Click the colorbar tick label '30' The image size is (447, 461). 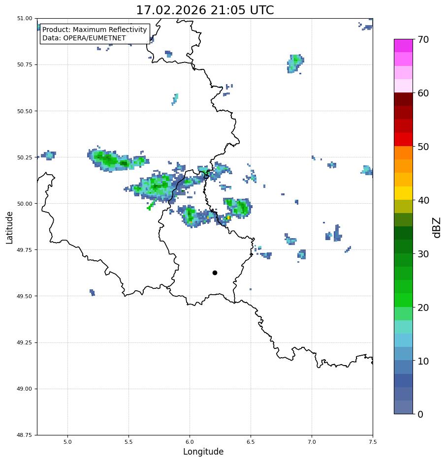(x=423, y=254)
